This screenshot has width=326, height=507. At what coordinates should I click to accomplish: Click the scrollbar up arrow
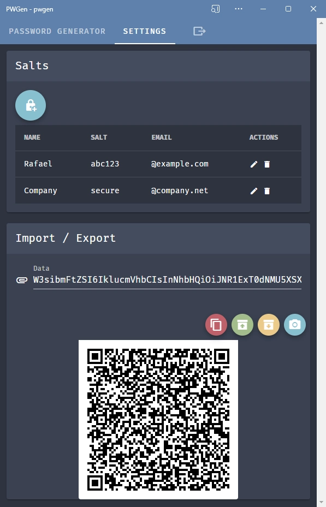tap(321, 22)
